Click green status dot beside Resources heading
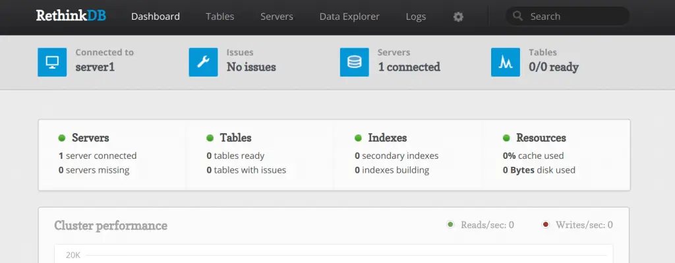 click(x=506, y=138)
